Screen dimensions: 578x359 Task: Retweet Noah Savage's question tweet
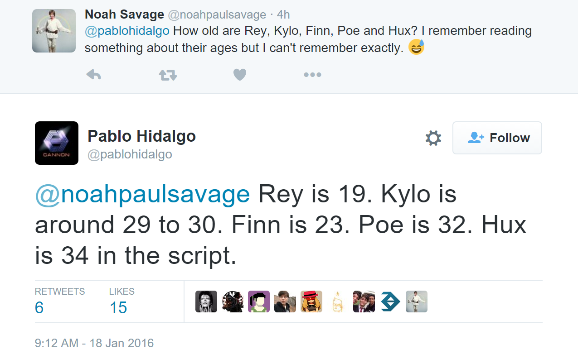tap(168, 75)
